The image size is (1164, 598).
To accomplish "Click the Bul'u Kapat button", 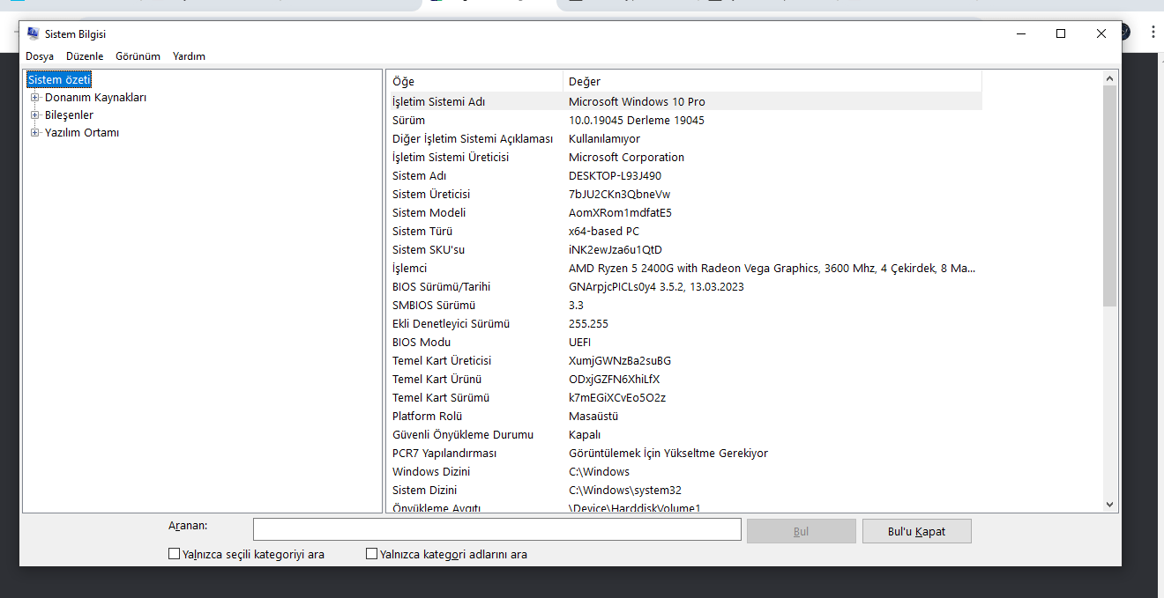I will click(x=916, y=531).
